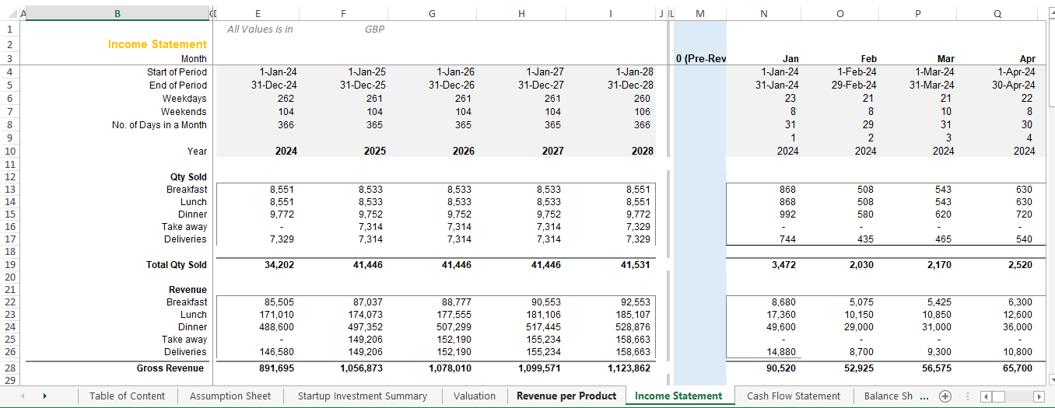Click the next sheet navigation arrow
Screen dimensions: 1055x408
[x=44, y=396]
